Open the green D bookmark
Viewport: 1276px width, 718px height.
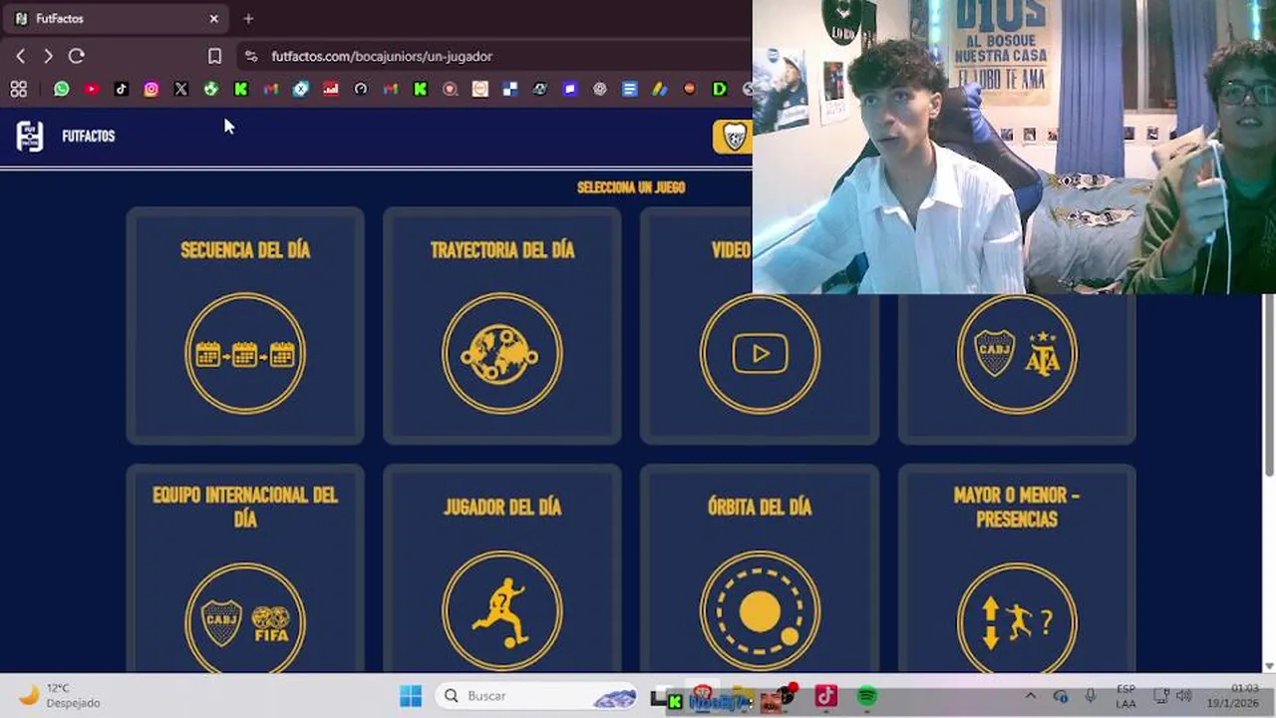[720, 90]
